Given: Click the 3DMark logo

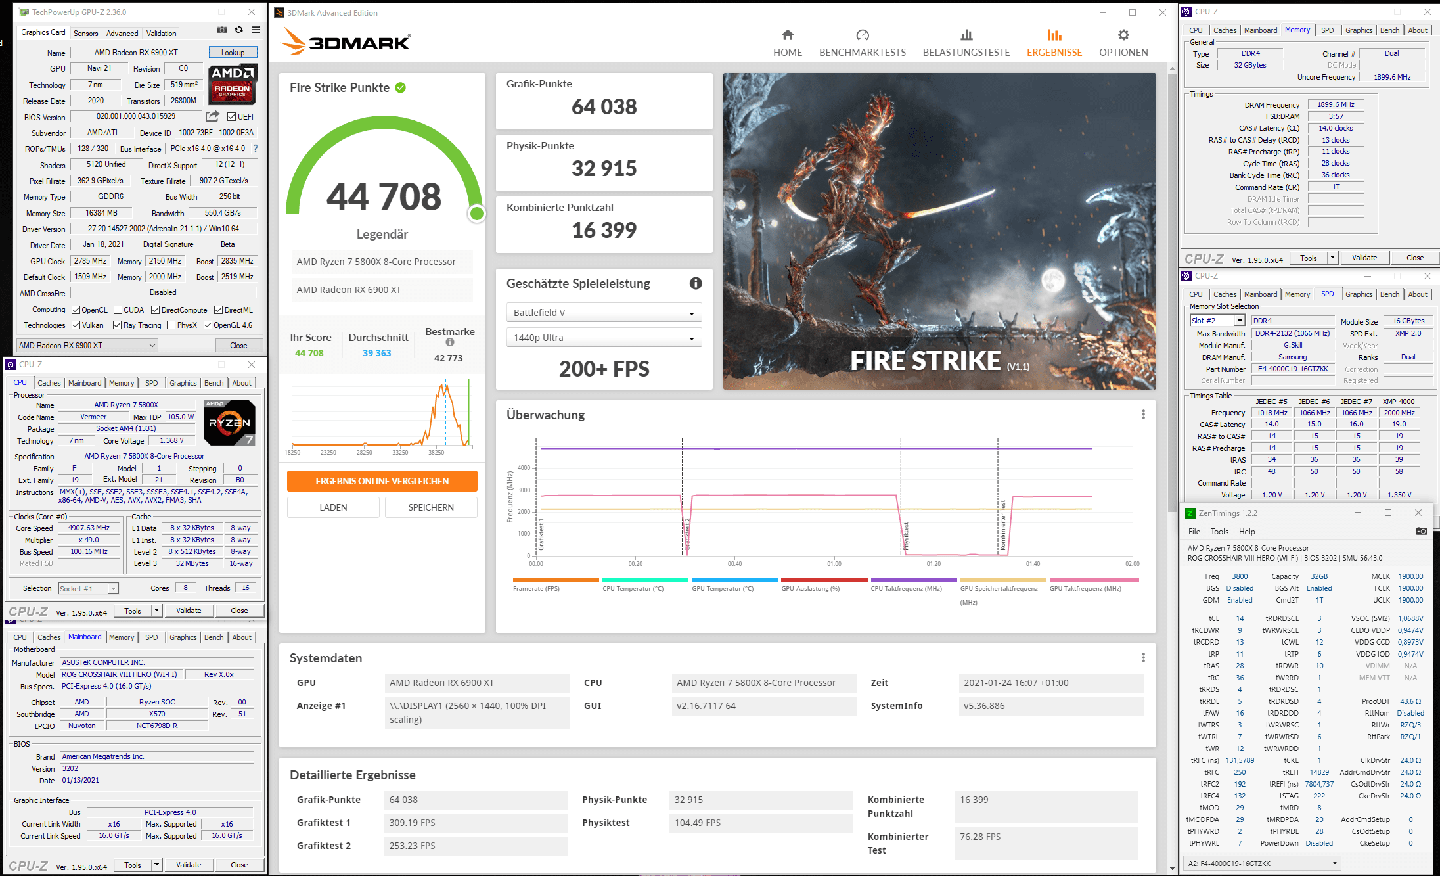Looking at the screenshot, I should click(x=346, y=41).
